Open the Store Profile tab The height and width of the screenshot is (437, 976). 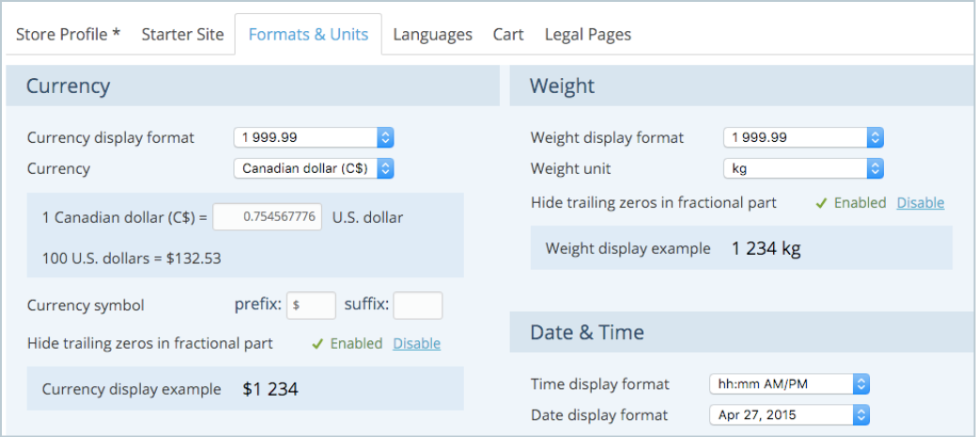68,34
